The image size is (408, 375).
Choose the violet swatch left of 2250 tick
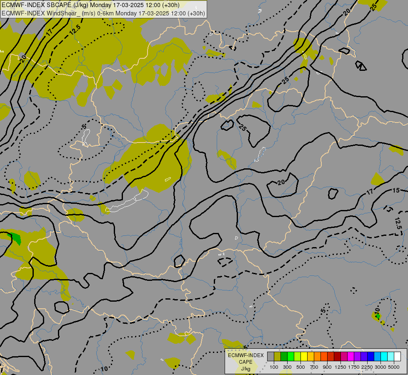click(364, 356)
